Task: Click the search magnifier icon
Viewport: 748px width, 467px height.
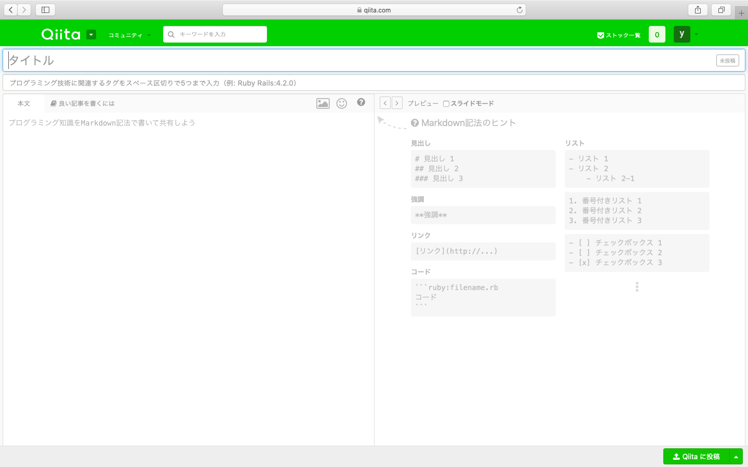Action: pos(171,35)
